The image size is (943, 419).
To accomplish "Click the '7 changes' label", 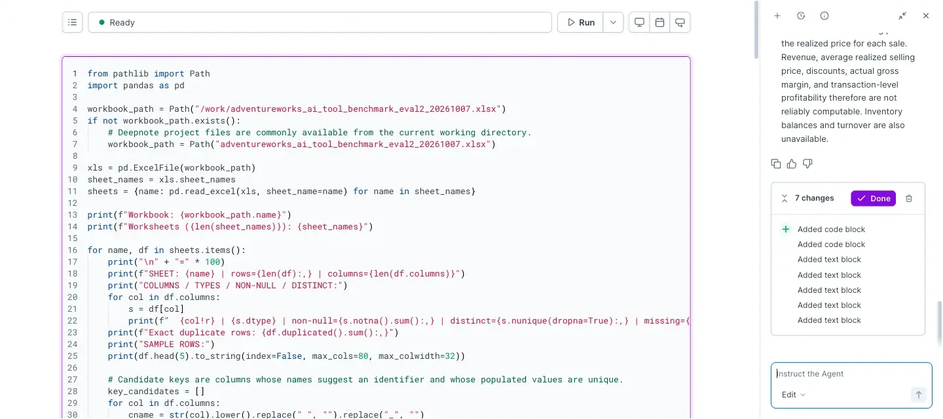I will tap(814, 198).
